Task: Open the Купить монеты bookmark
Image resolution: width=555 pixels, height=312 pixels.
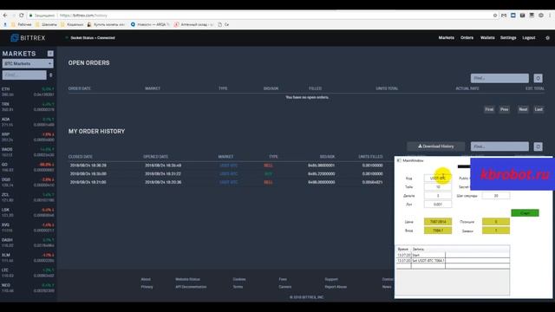Action: pyautogui.click(x=106, y=24)
